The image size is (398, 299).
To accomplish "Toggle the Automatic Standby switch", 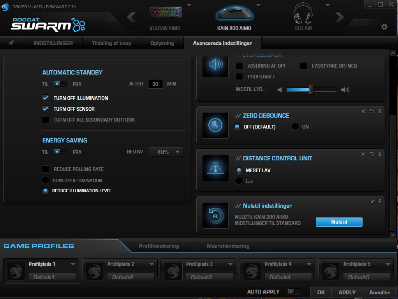I will (x=60, y=84).
